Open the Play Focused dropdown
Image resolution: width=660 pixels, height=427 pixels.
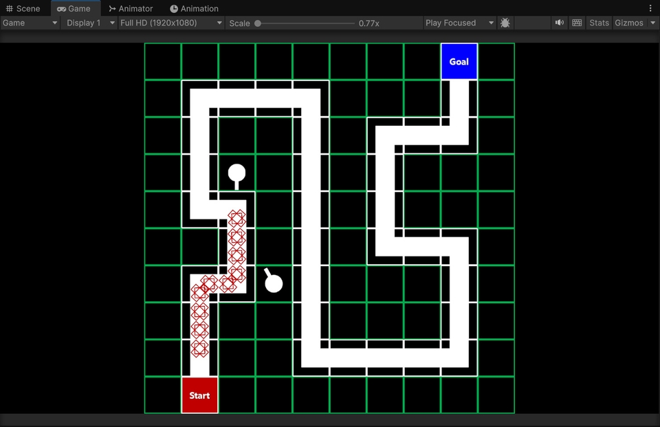point(459,23)
